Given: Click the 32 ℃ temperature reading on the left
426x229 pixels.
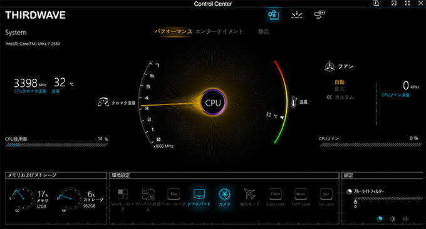Looking at the screenshot, I should point(63,82).
